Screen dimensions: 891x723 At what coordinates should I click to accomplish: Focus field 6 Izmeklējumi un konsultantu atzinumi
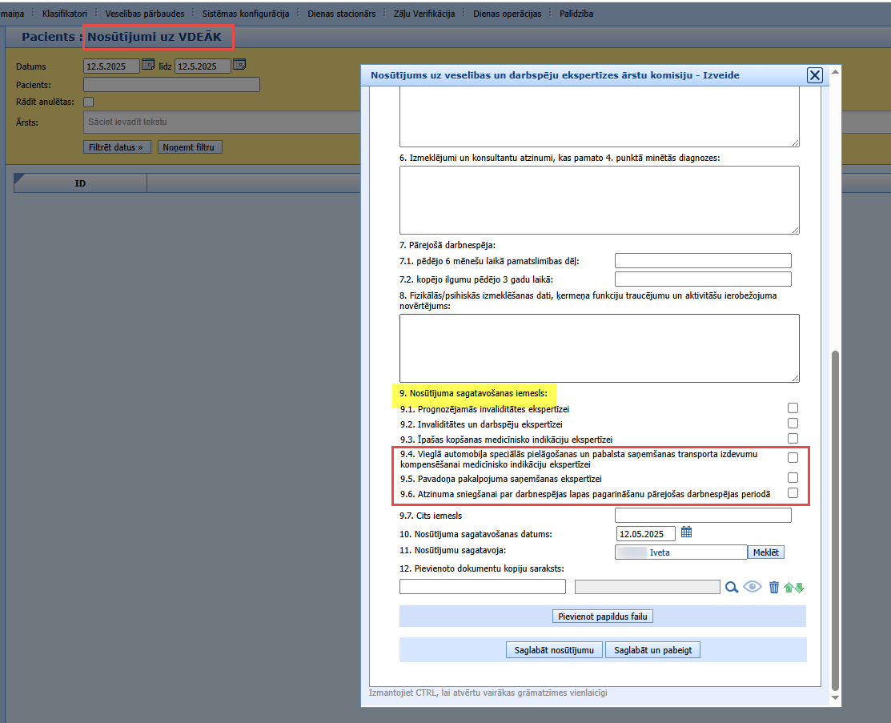600,200
